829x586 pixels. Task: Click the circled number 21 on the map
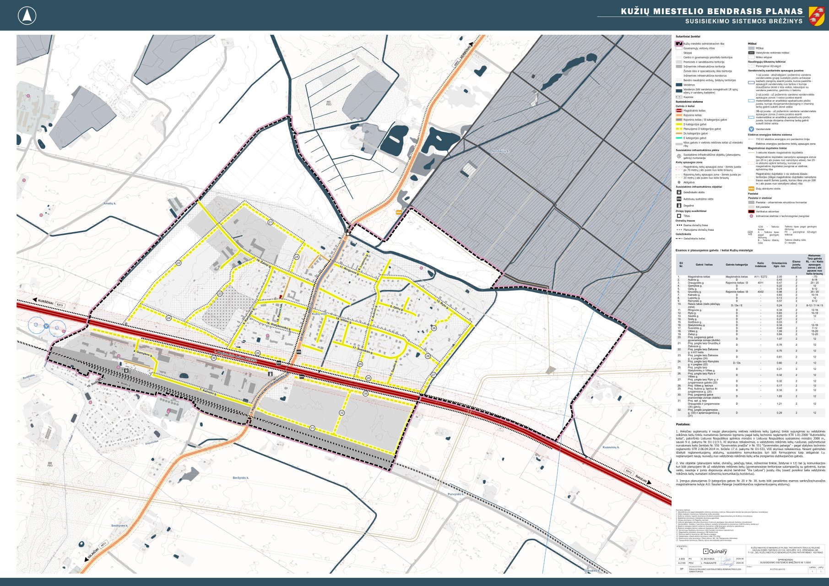click(x=271, y=222)
